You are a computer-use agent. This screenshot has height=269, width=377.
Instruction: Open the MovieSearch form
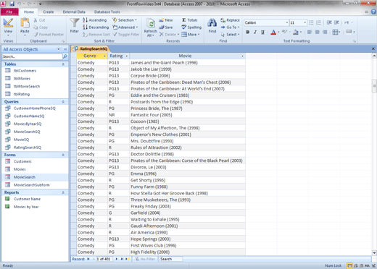(24, 177)
